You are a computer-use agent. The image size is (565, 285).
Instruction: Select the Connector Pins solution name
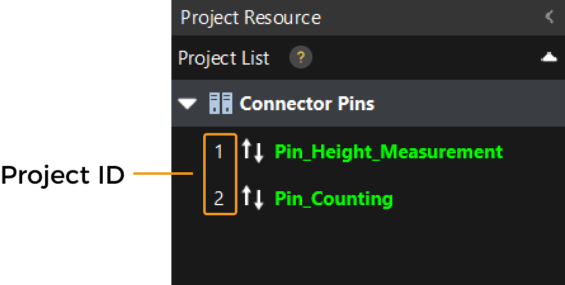pyautogui.click(x=307, y=103)
